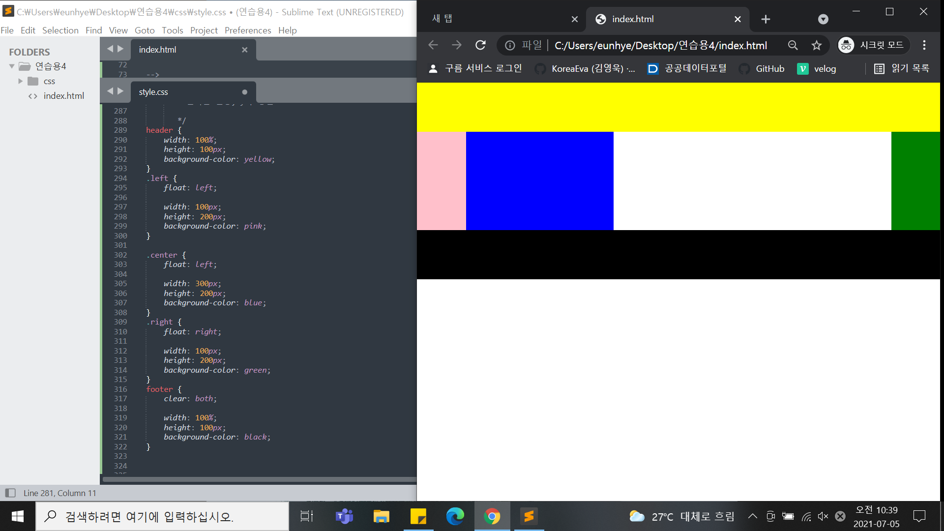Show hidden system tray icons
Image resolution: width=944 pixels, height=531 pixels.
(x=752, y=516)
